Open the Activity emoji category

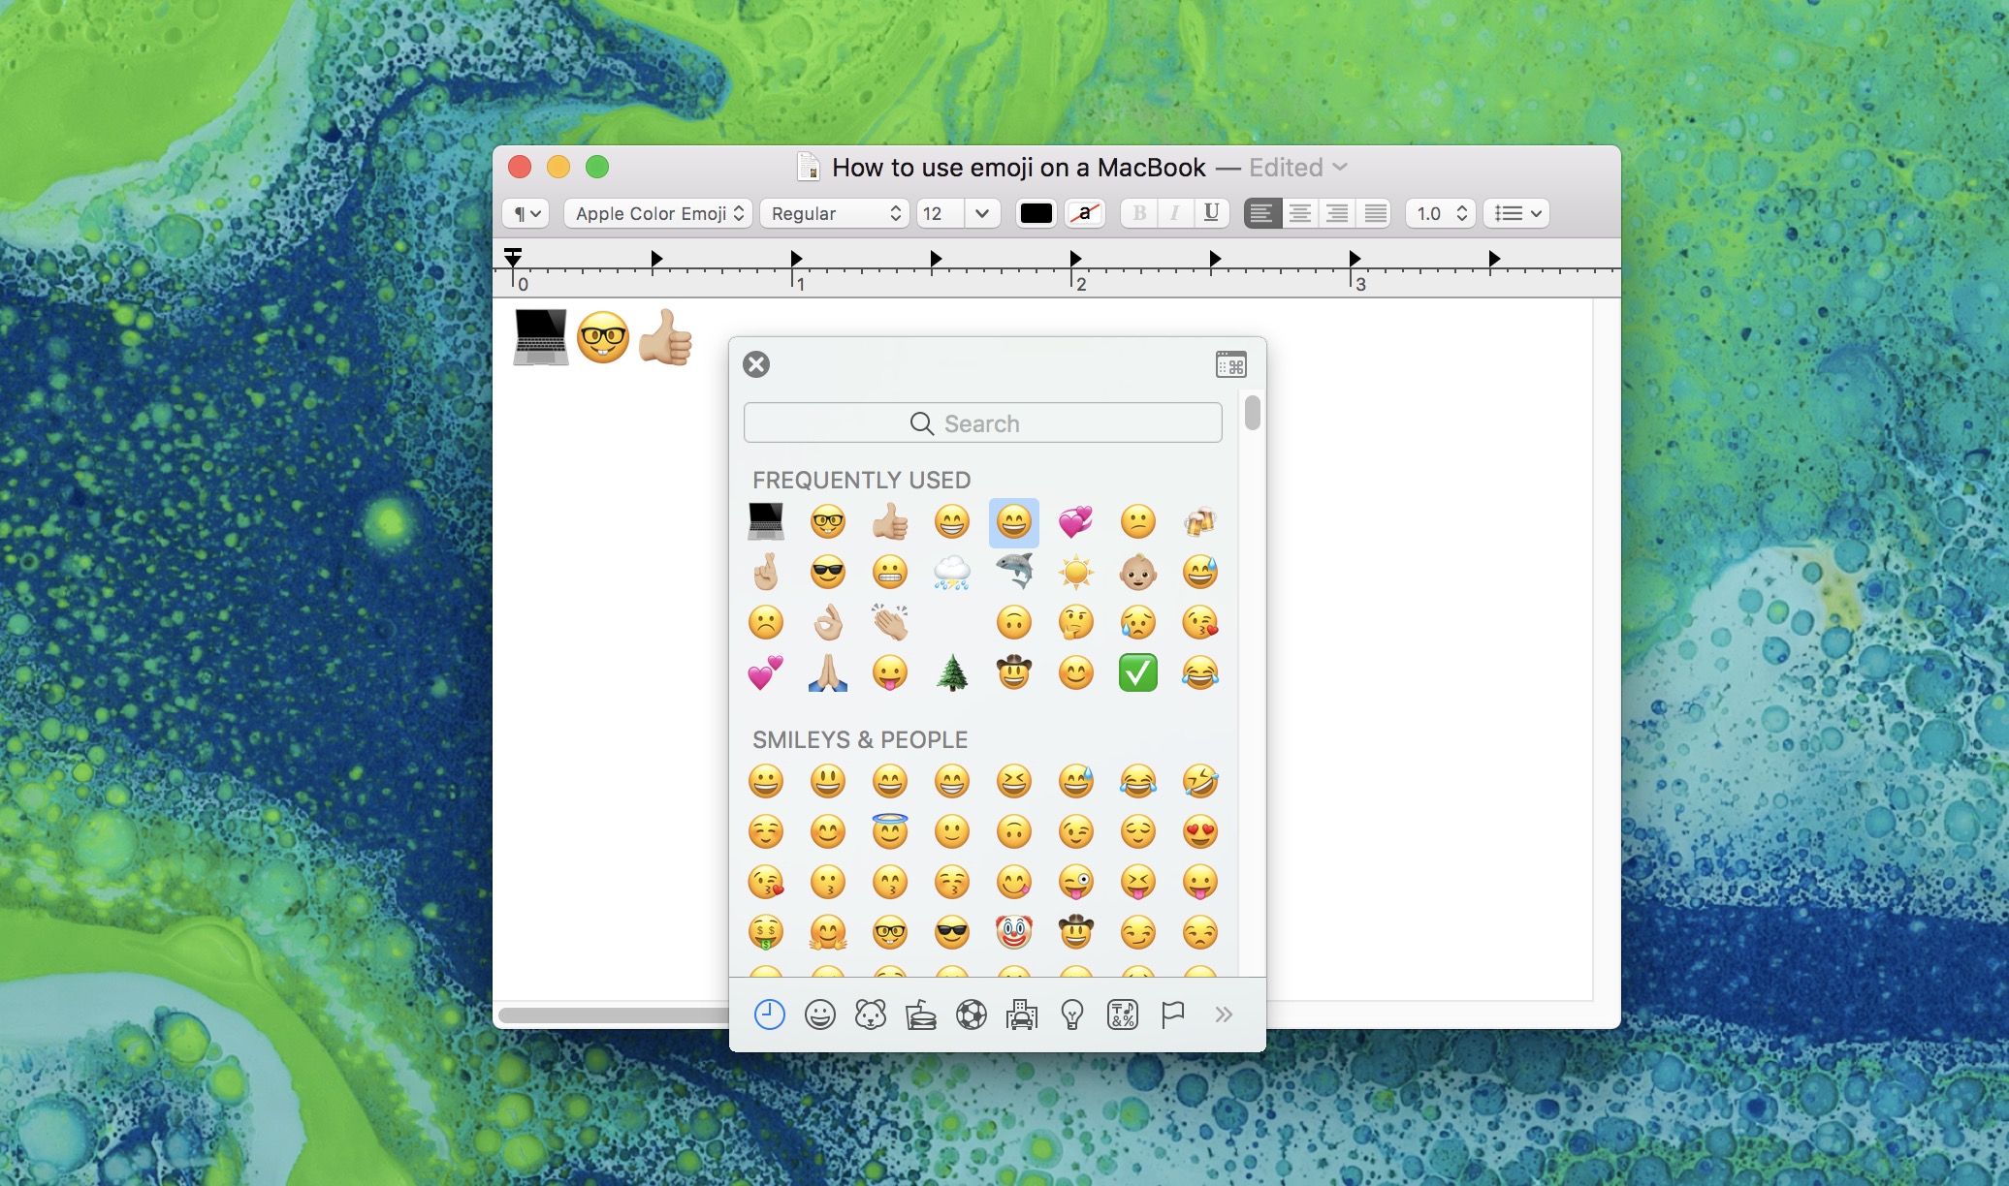pos(972,1015)
